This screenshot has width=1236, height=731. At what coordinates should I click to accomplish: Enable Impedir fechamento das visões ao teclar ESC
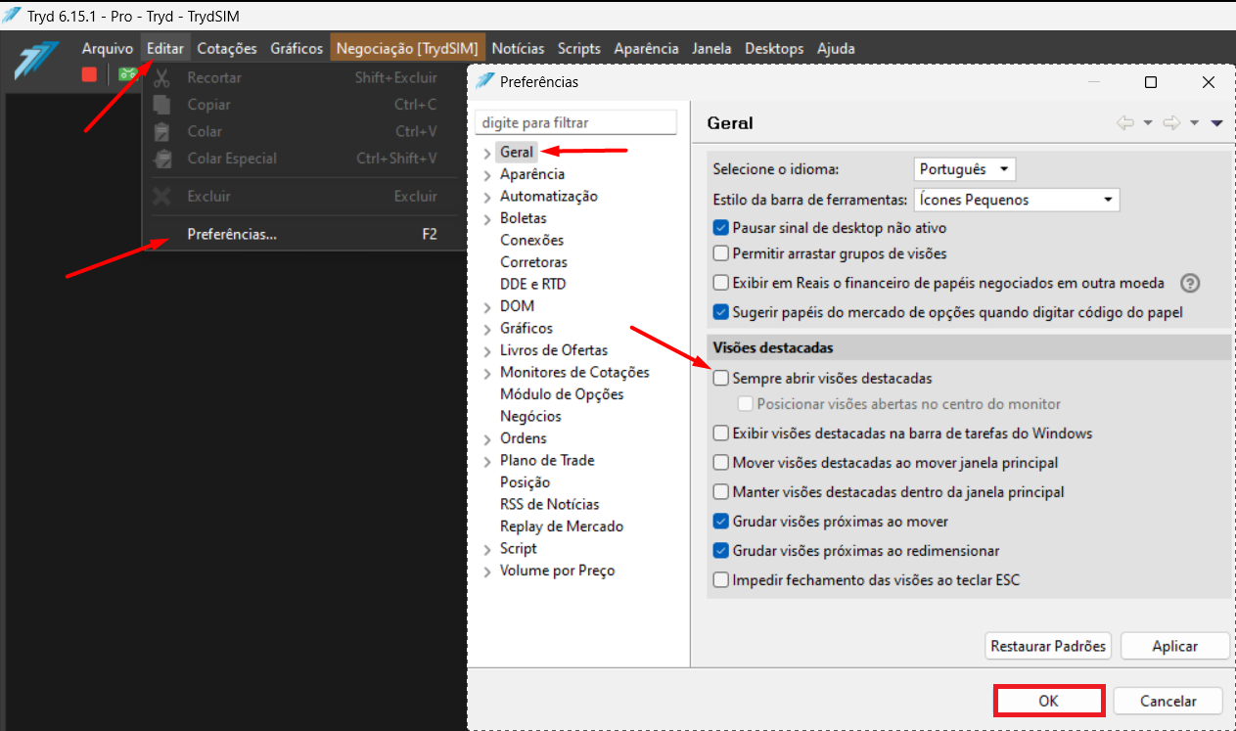coord(722,580)
